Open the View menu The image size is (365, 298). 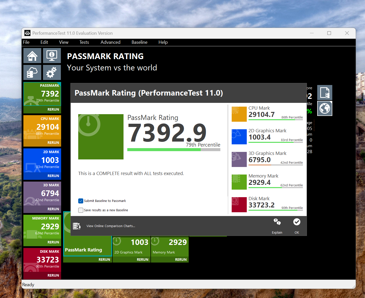tap(64, 42)
